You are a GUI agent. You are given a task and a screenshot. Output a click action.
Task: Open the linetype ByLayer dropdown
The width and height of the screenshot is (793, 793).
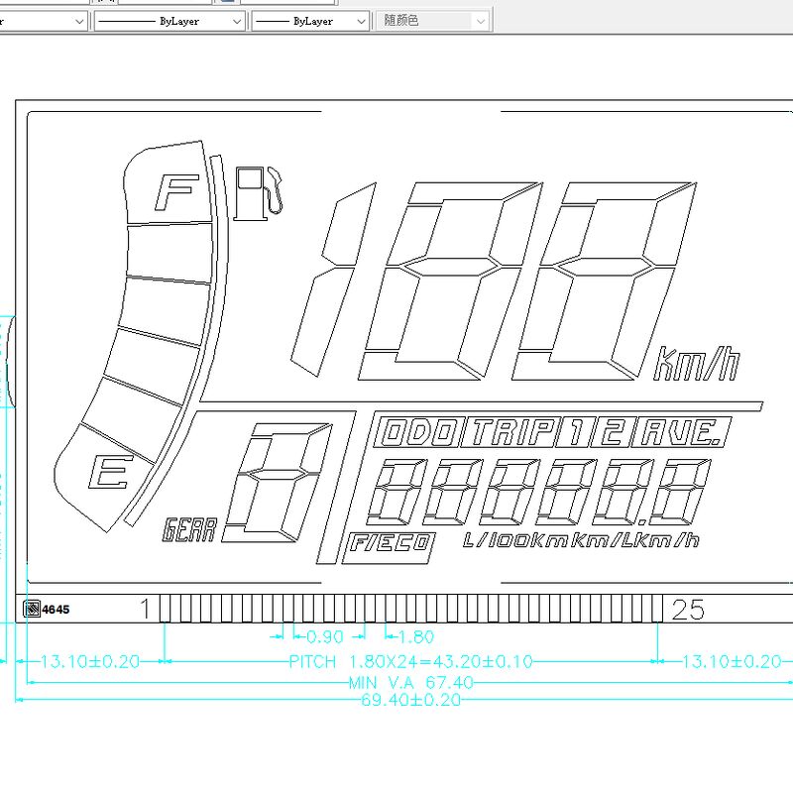coord(169,21)
